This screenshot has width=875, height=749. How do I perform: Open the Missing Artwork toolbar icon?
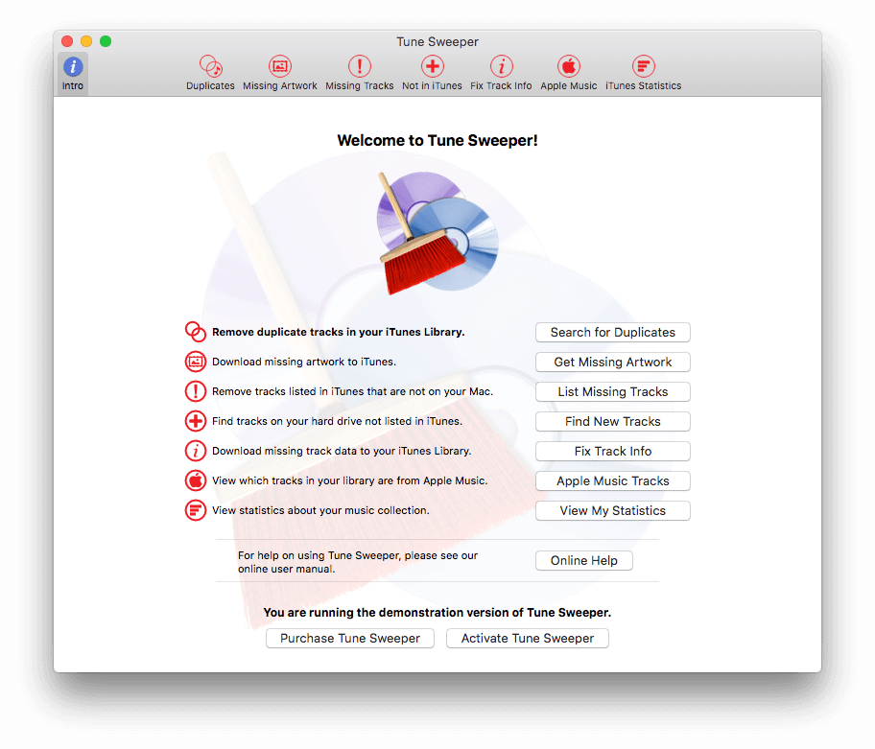[279, 74]
